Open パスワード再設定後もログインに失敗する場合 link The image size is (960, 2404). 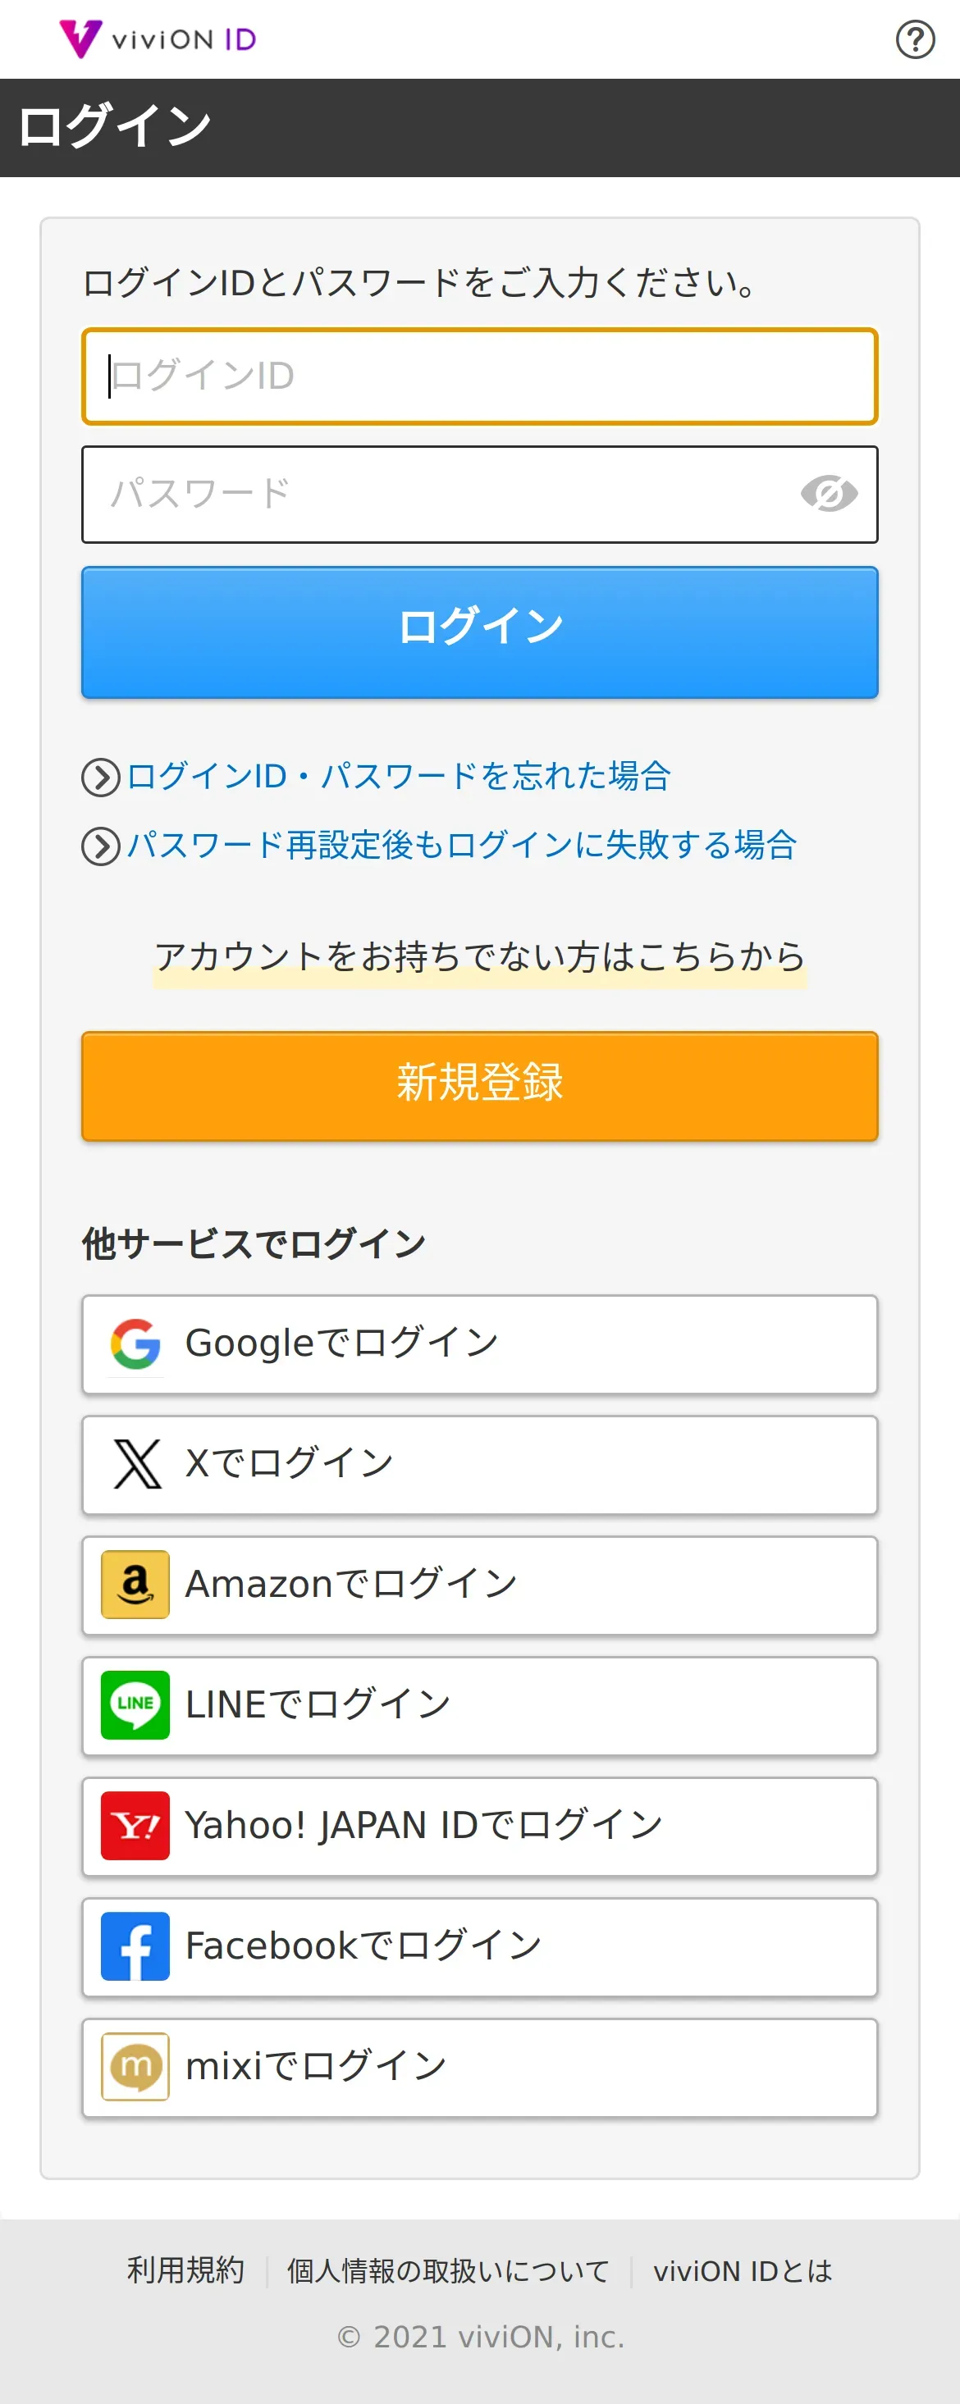point(461,846)
